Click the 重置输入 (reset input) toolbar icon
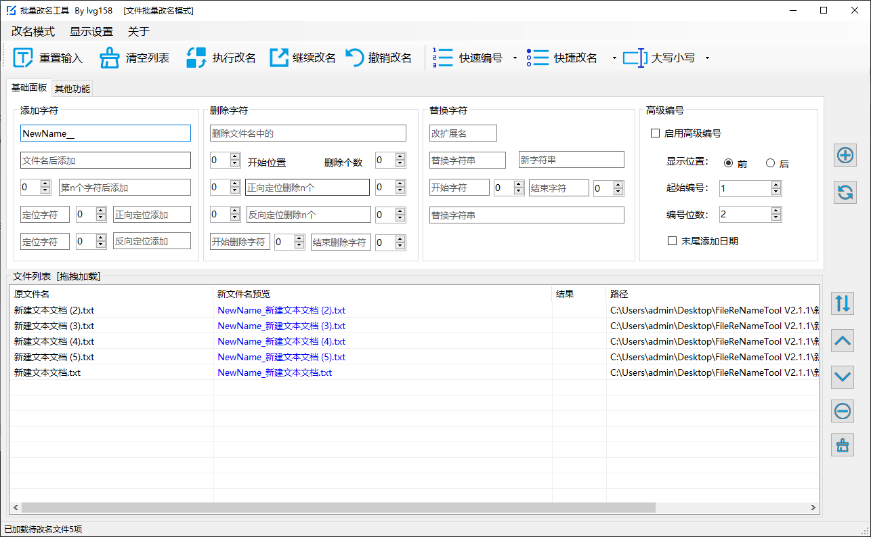Screen dimensions: 871x537 pyautogui.click(x=22, y=58)
